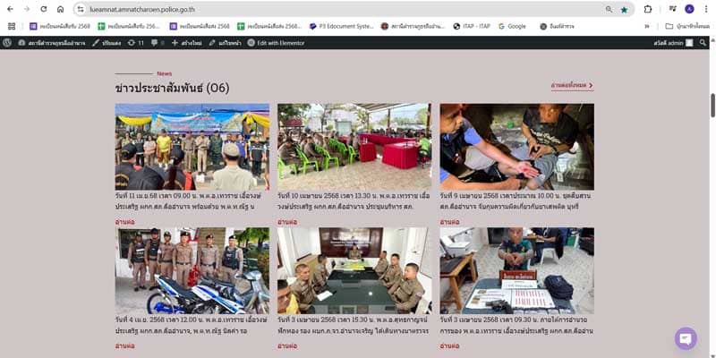The width and height of the screenshot is (716, 358).
Task: Click the 'อ่านต่อทั้งหมด' read all link
Action: (572, 86)
